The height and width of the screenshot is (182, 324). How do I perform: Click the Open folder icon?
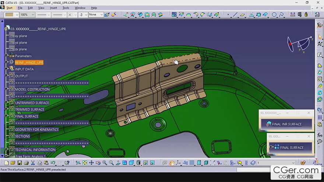pyautogui.click(x=13, y=163)
